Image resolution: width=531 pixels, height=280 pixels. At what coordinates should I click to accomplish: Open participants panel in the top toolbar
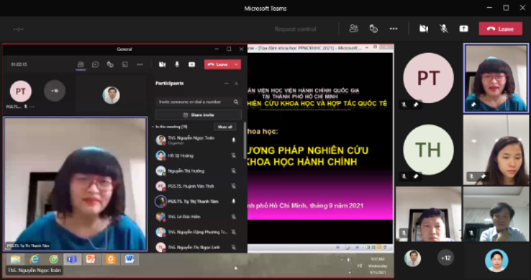(354, 29)
